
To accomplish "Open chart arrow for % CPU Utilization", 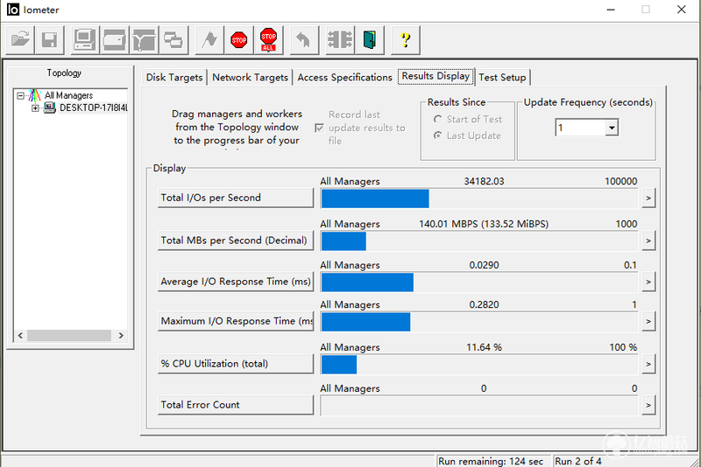I will click(648, 364).
